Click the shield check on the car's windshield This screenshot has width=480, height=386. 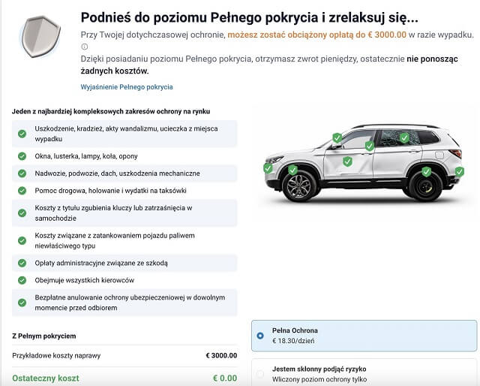[337, 138]
